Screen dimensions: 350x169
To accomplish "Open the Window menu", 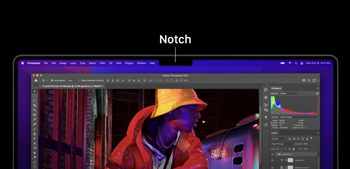I will tap(141, 63).
